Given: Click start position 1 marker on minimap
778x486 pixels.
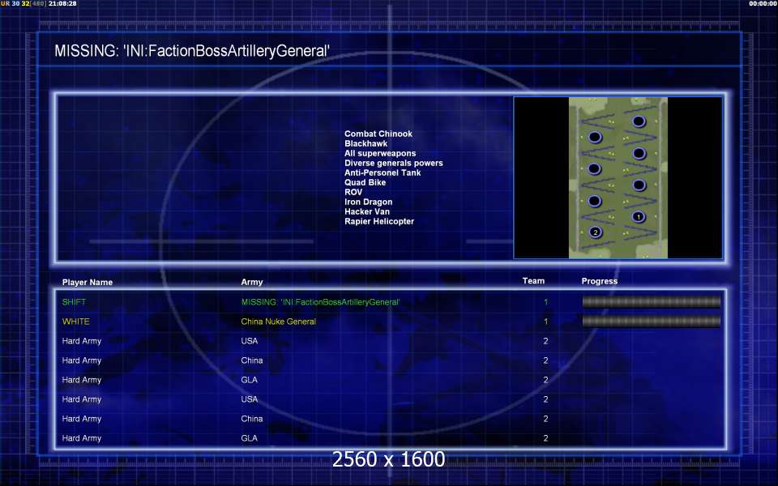Looking at the screenshot, I should tap(639, 217).
